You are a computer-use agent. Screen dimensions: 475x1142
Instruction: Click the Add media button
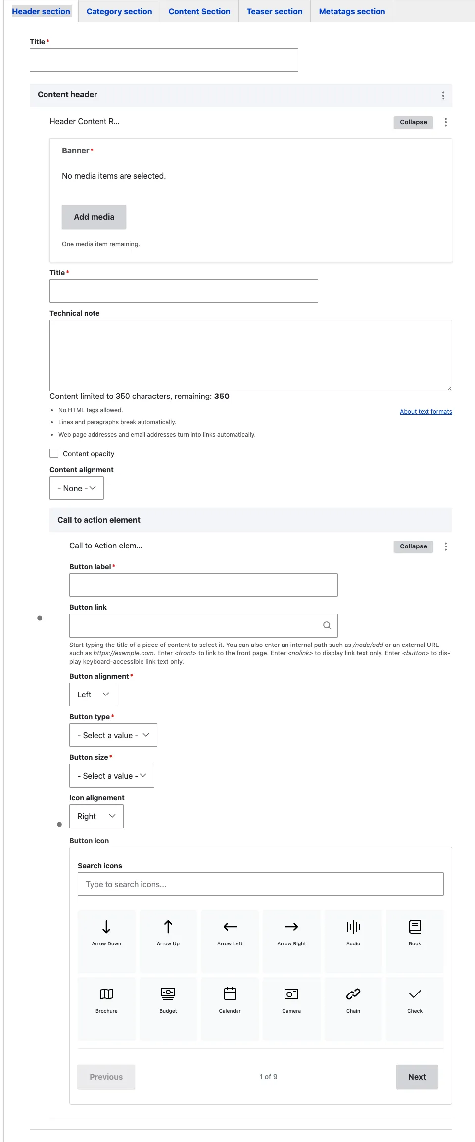(x=94, y=217)
